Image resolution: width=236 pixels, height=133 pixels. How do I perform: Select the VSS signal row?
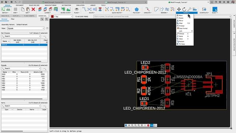(x=24, y=90)
